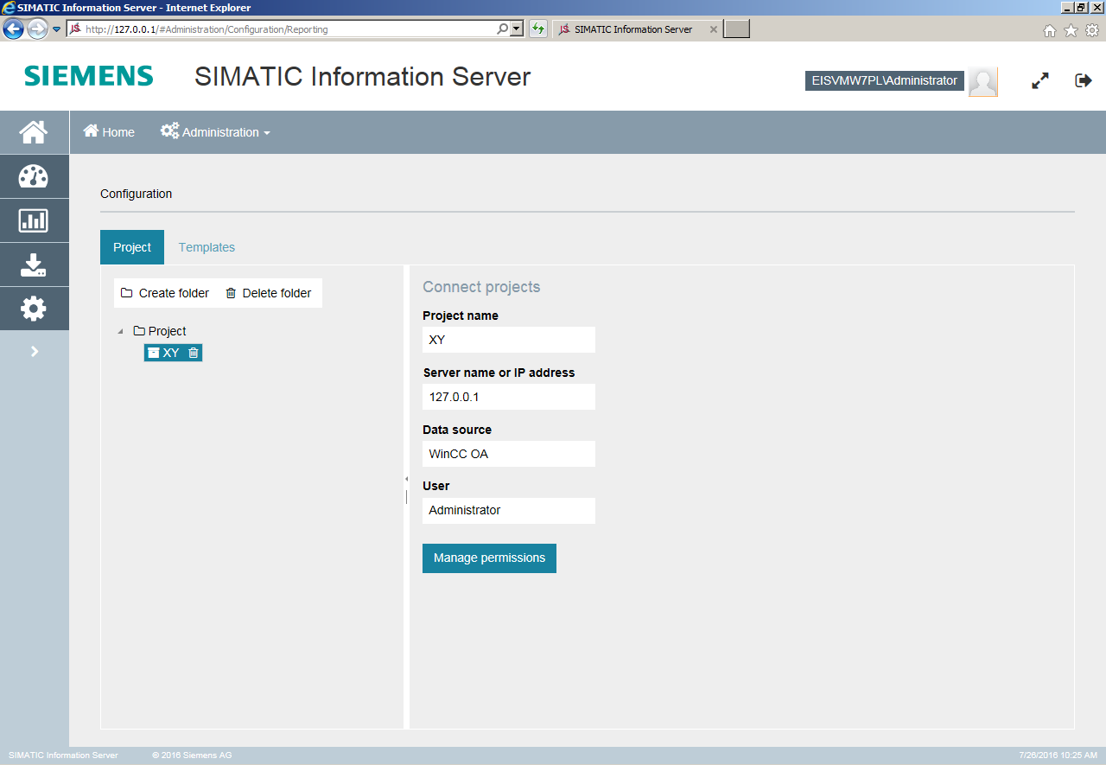Viewport: 1106px width, 765px height.
Task: Click the Delete folder button
Action: [268, 293]
